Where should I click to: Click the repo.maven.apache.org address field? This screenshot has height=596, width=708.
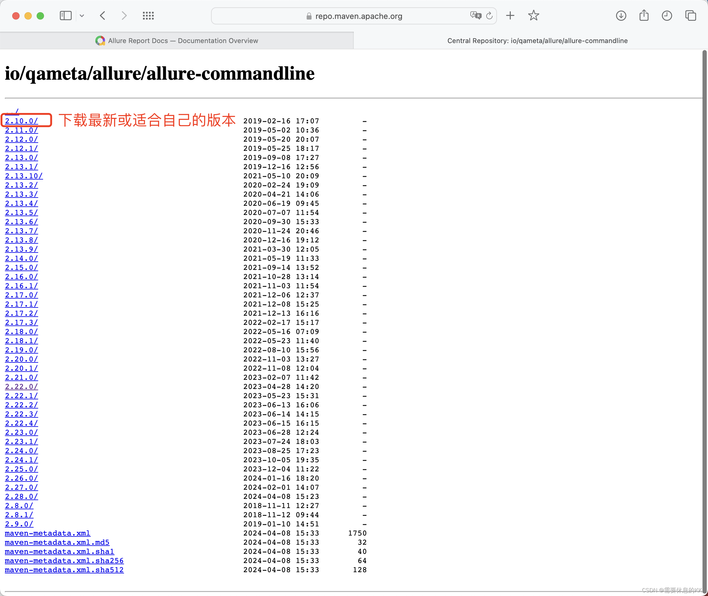358,16
